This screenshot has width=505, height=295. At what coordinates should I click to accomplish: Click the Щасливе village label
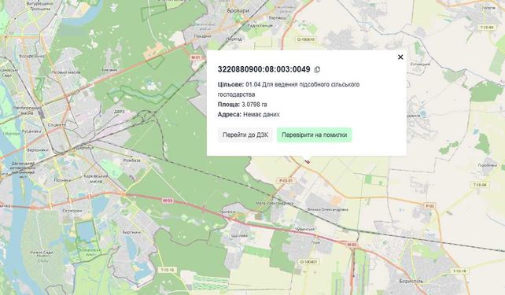click(x=239, y=235)
